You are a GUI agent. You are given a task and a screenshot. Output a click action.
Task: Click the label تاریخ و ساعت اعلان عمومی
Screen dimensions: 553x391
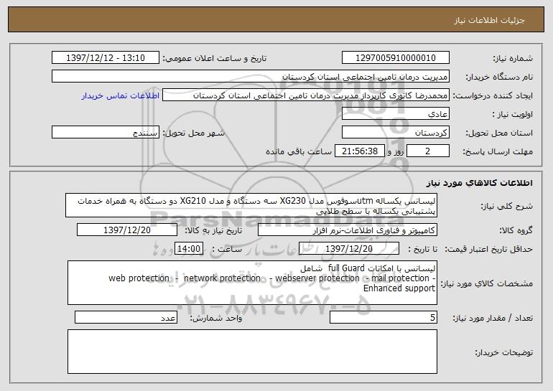[x=215, y=59]
